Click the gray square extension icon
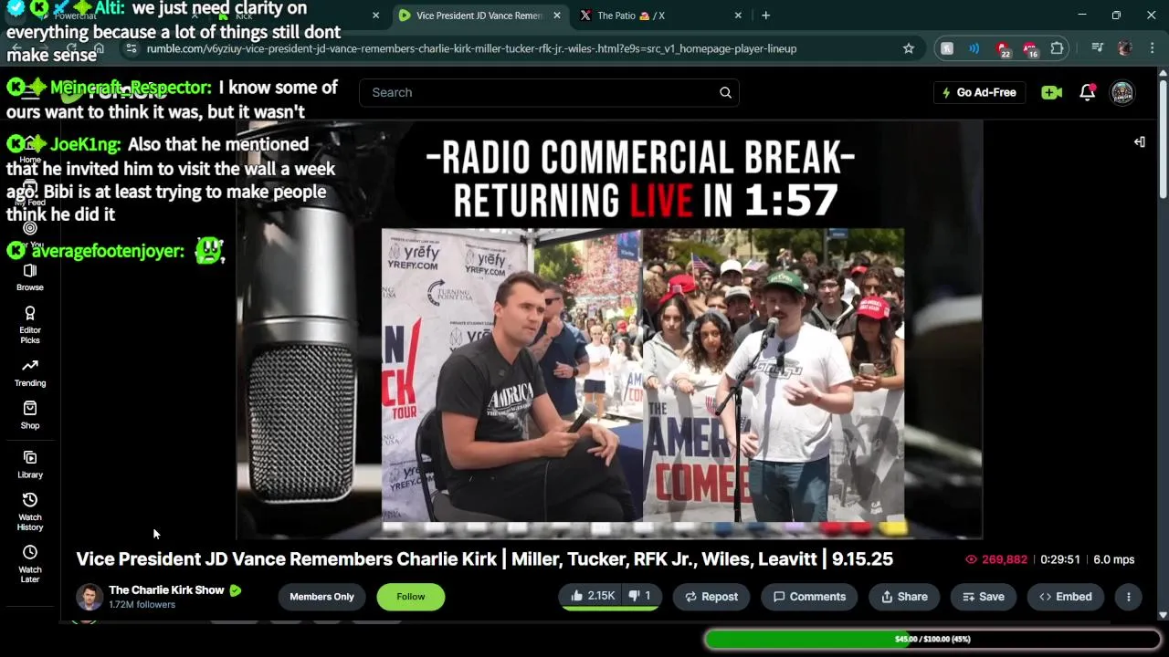This screenshot has width=1169, height=657. coord(947,48)
